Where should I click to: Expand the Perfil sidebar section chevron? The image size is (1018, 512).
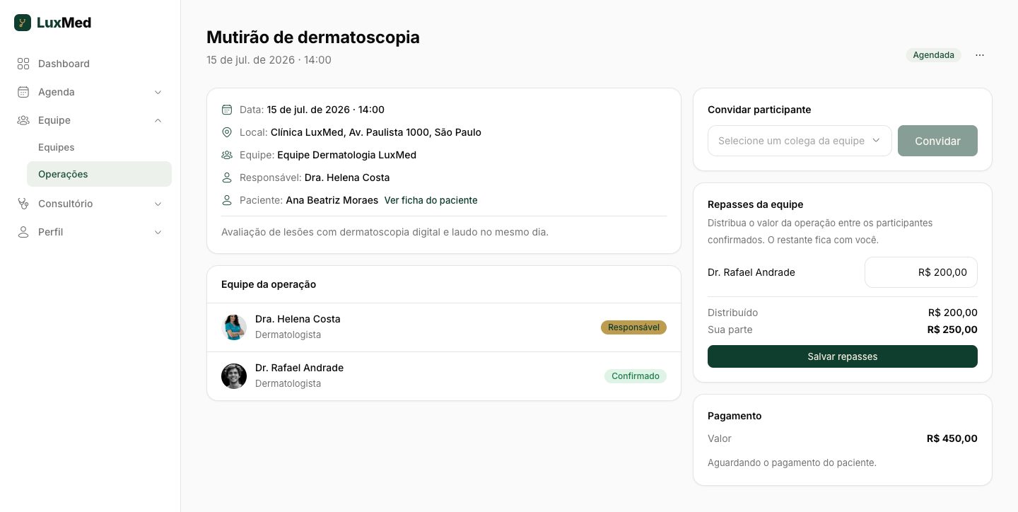pos(158,232)
